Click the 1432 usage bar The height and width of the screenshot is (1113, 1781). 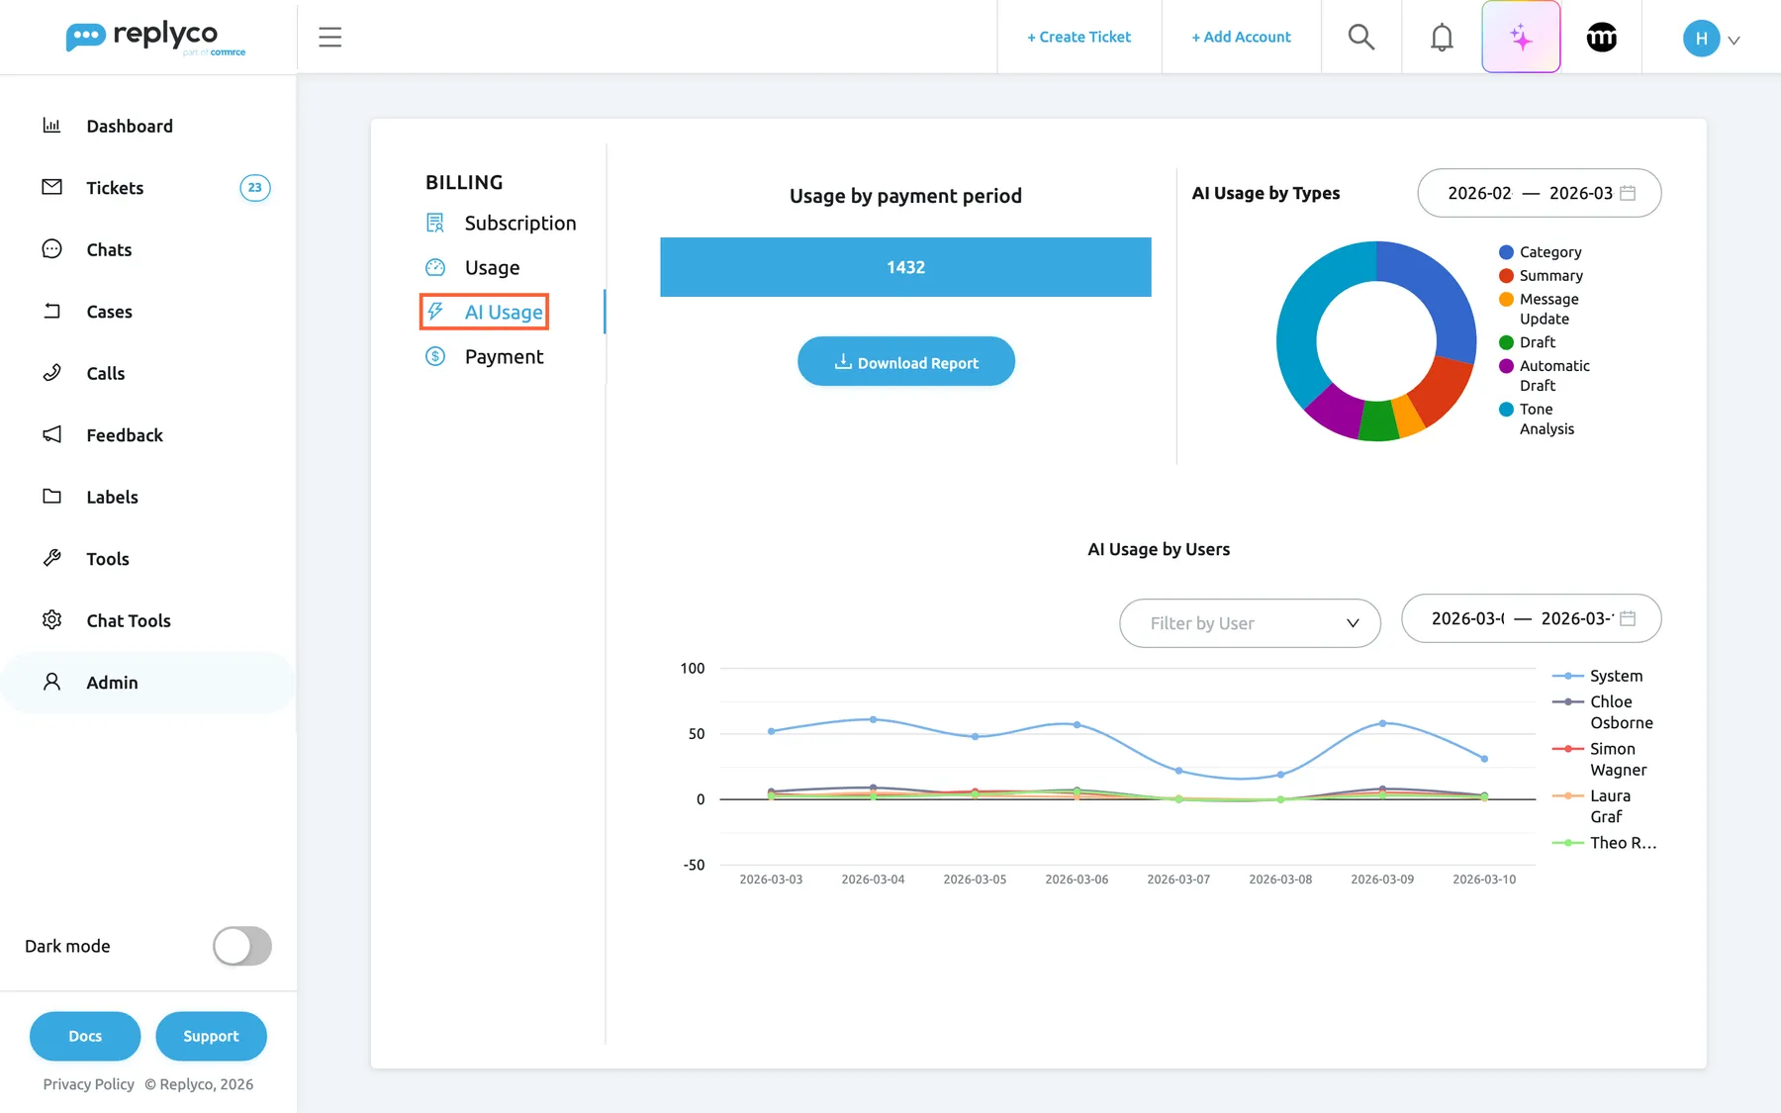pos(906,267)
